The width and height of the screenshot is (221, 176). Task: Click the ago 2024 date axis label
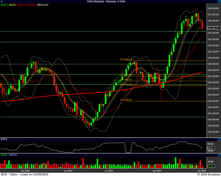pos(157,170)
